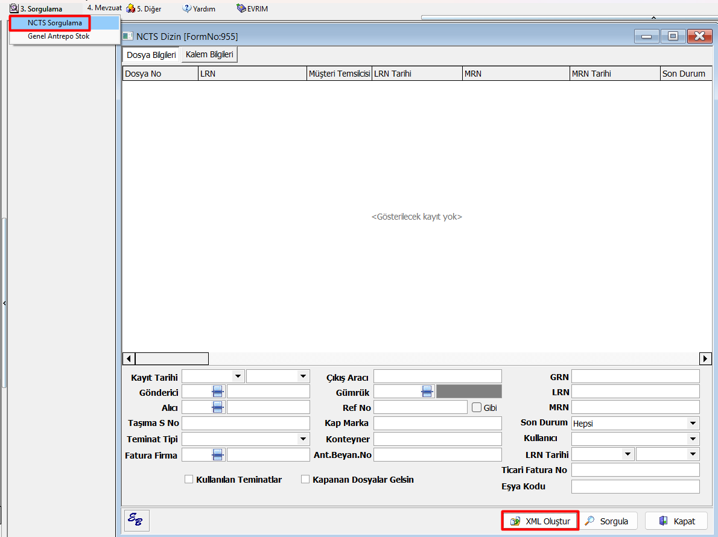The width and height of the screenshot is (718, 537).
Task: Switch to Kalem Bilgileri tab
Action: point(209,55)
